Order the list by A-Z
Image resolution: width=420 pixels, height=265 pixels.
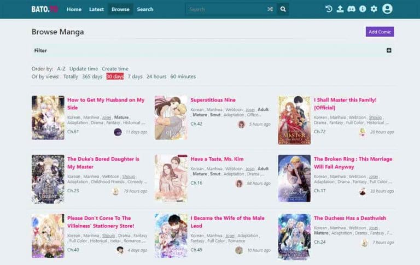(x=61, y=69)
